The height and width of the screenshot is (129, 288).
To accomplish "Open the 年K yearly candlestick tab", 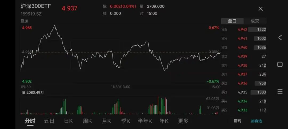I will coord(164,121).
